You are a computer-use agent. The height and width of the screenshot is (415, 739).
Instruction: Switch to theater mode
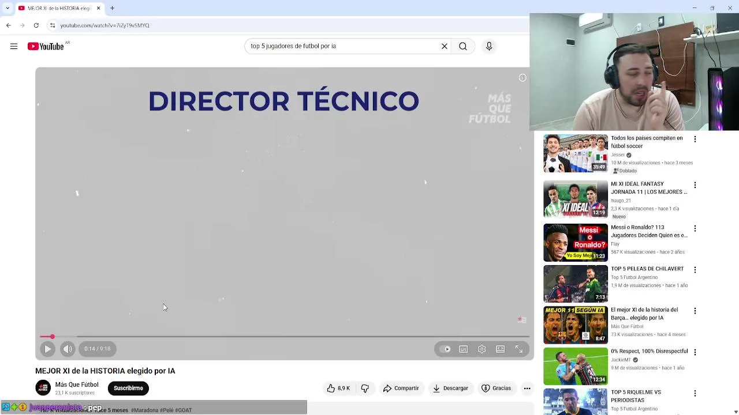tap(500, 349)
